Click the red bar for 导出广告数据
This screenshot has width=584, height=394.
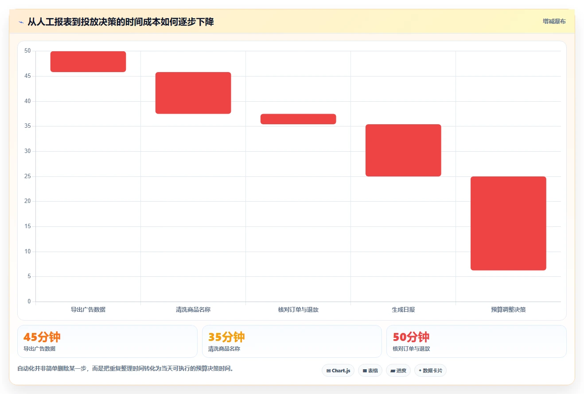[x=88, y=61]
